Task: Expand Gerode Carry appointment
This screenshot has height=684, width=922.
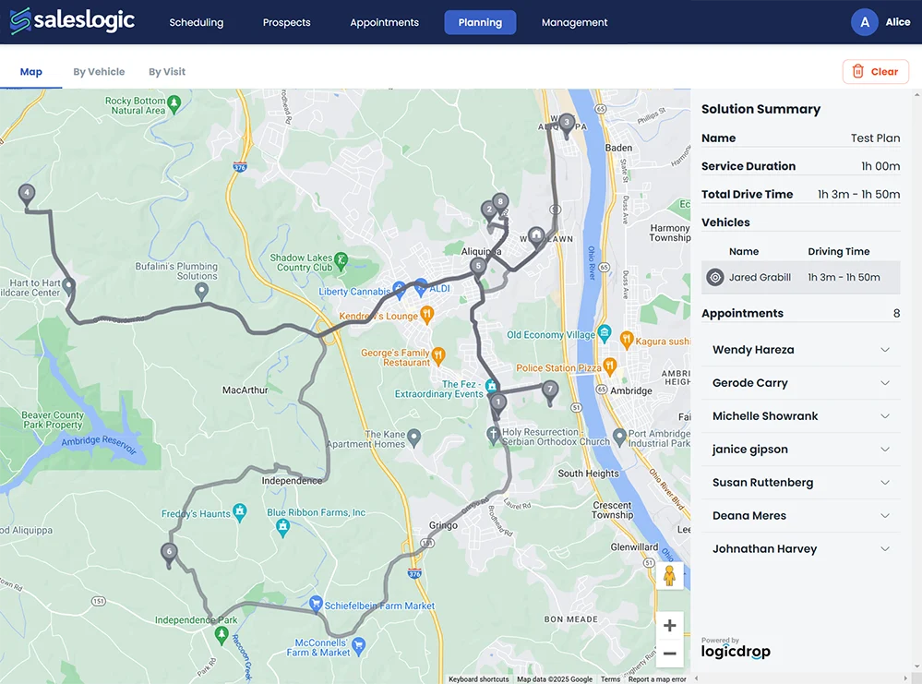Action: (885, 383)
